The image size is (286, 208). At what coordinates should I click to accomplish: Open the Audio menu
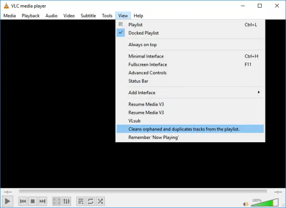(x=51, y=16)
